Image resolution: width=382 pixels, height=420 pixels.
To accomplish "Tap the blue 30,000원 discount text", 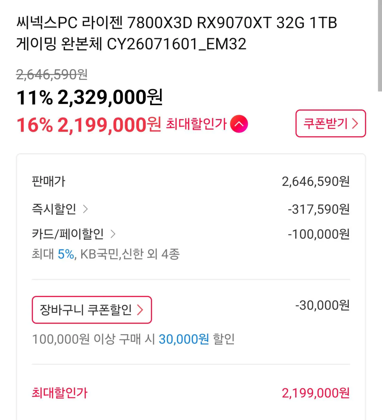I will point(184,339).
